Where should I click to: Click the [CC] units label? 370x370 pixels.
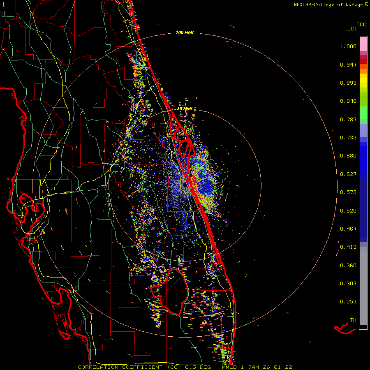(x=351, y=28)
